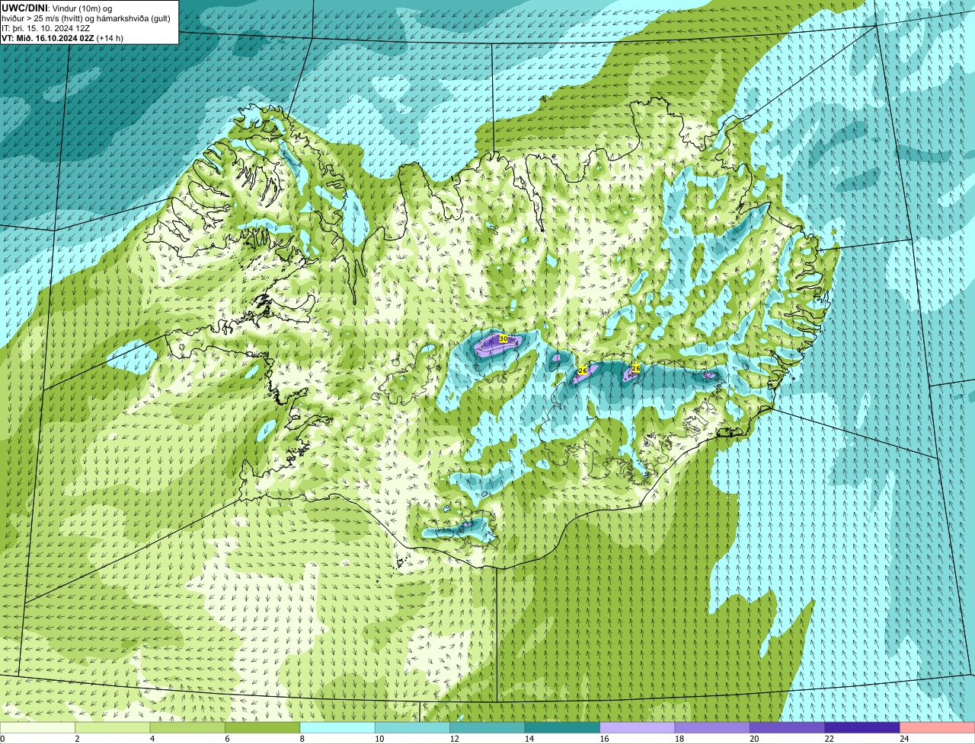
Task: Click the yellow 30 max gust label
Action: tap(503, 339)
